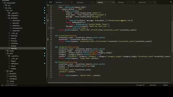Collapse the shop folder below env
Viewport: 173px width, 97px height.
click(4, 8)
